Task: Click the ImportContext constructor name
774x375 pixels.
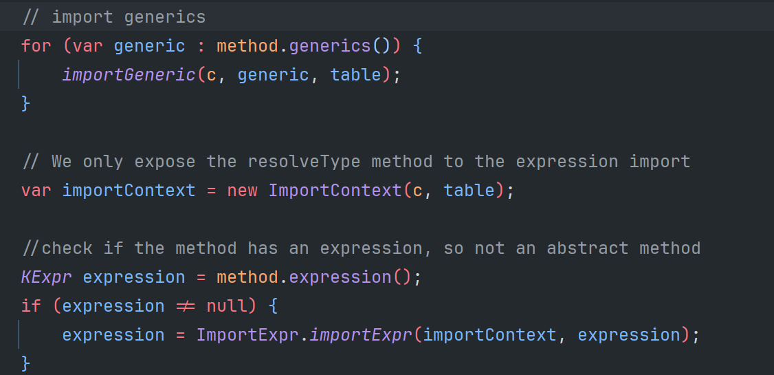Action: pyautogui.click(x=335, y=191)
